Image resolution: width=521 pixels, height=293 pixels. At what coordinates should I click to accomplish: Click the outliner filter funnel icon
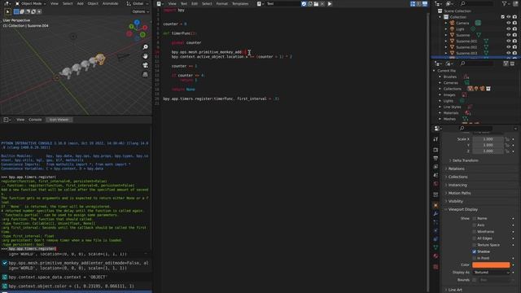coord(505,3)
